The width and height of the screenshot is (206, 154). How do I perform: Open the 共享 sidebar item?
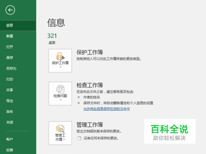pyautogui.click(x=18, y=90)
